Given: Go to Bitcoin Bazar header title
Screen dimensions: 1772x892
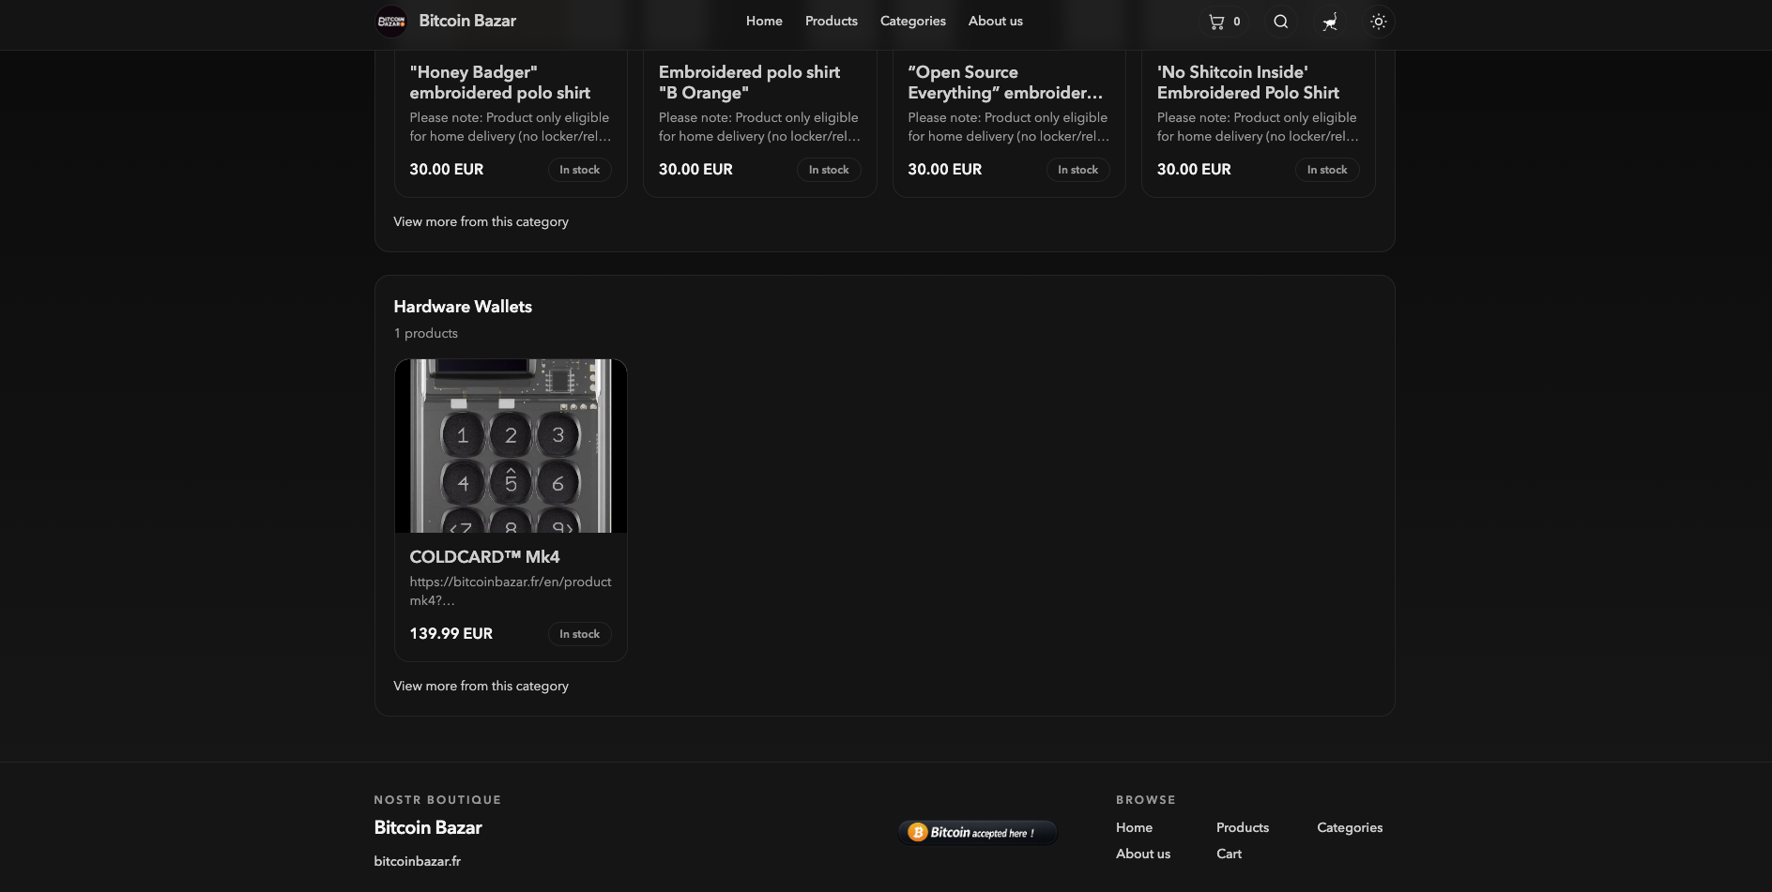Looking at the screenshot, I should pos(467,21).
